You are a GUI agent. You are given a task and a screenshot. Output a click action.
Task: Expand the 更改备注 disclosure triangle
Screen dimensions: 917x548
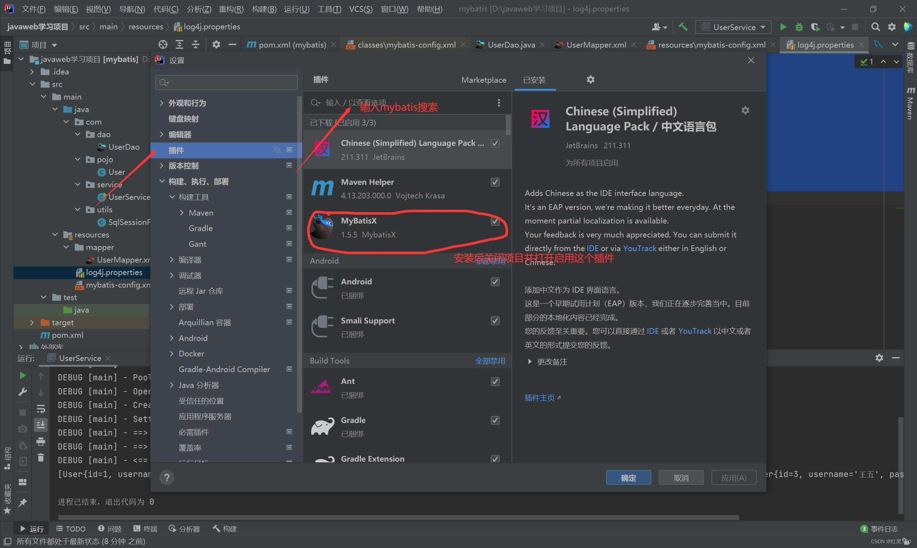point(529,361)
